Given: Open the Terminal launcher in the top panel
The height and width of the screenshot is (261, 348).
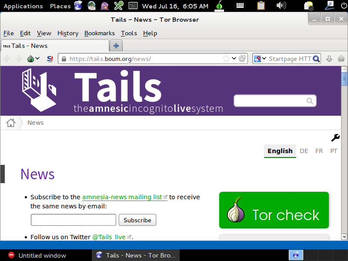Looking at the screenshot, I should pos(133,6).
